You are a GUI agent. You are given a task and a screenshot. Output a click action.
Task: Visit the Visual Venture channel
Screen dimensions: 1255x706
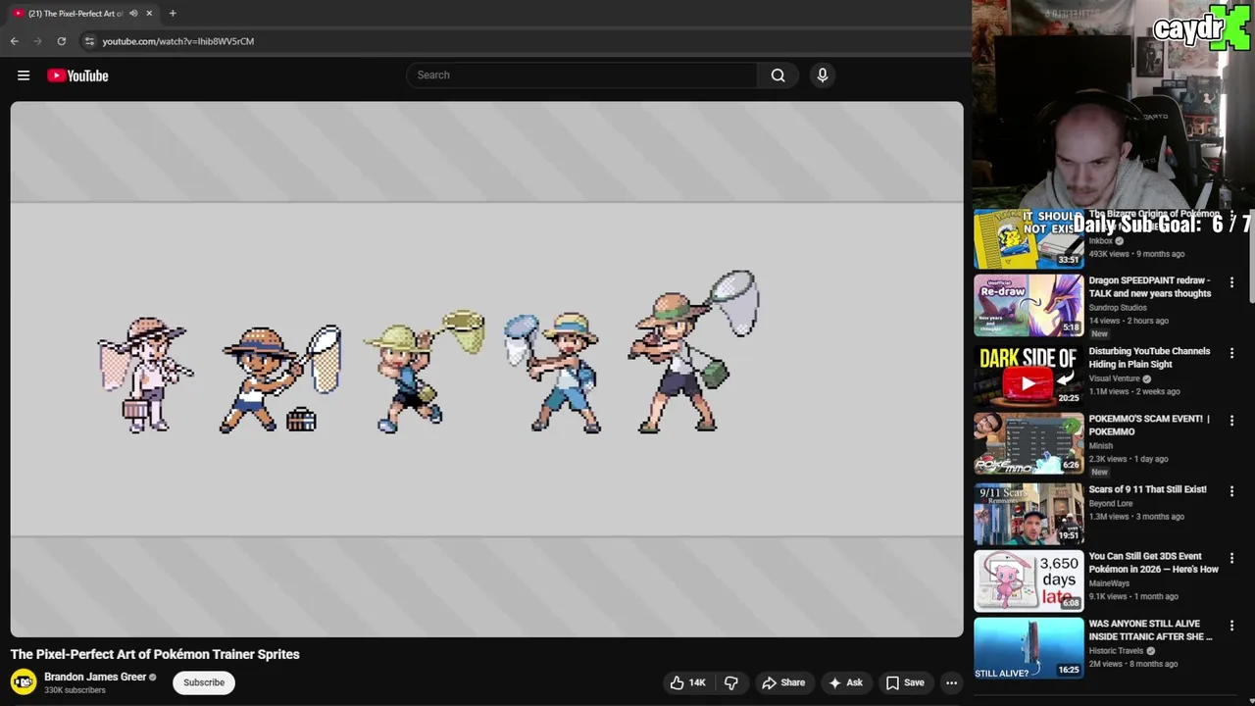pos(1115,378)
